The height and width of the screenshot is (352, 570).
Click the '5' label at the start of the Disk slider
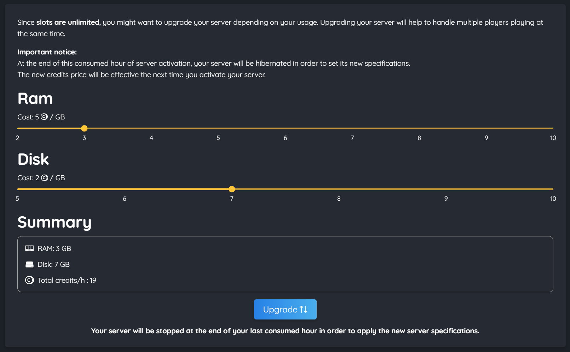(x=17, y=199)
